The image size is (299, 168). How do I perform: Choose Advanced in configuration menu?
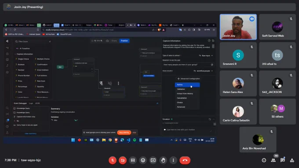(x=187, y=107)
